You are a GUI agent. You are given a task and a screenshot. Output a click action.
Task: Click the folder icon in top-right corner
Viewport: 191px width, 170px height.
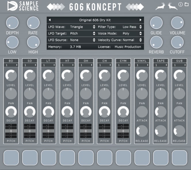[x=186, y=4]
